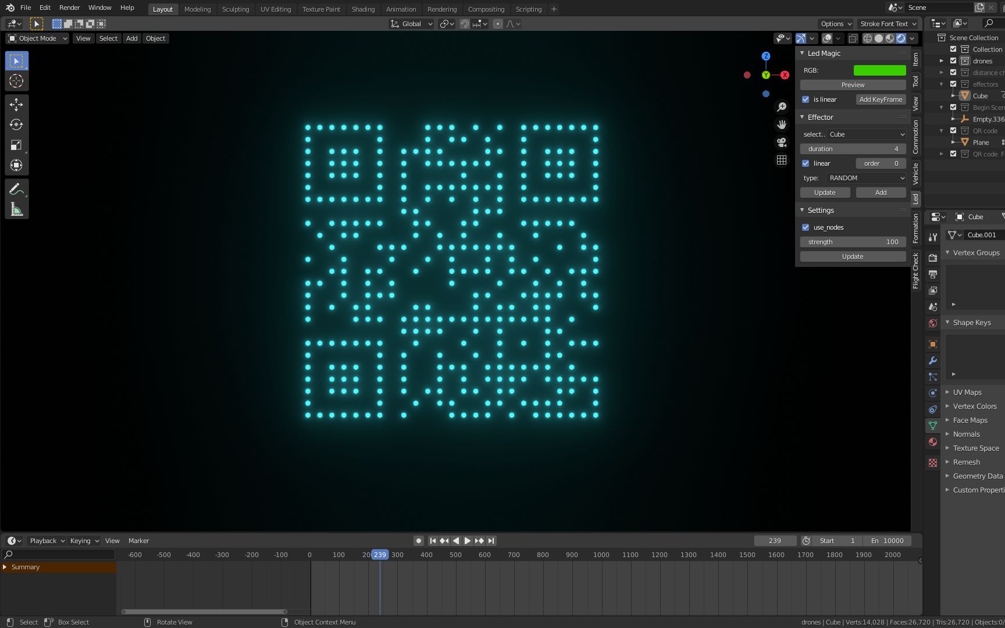
Task: Open the type RANDOM dropdown
Action: click(x=866, y=178)
